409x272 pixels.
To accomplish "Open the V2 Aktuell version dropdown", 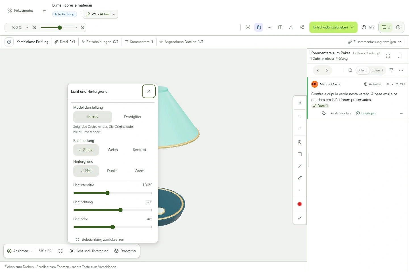I will 100,14.
